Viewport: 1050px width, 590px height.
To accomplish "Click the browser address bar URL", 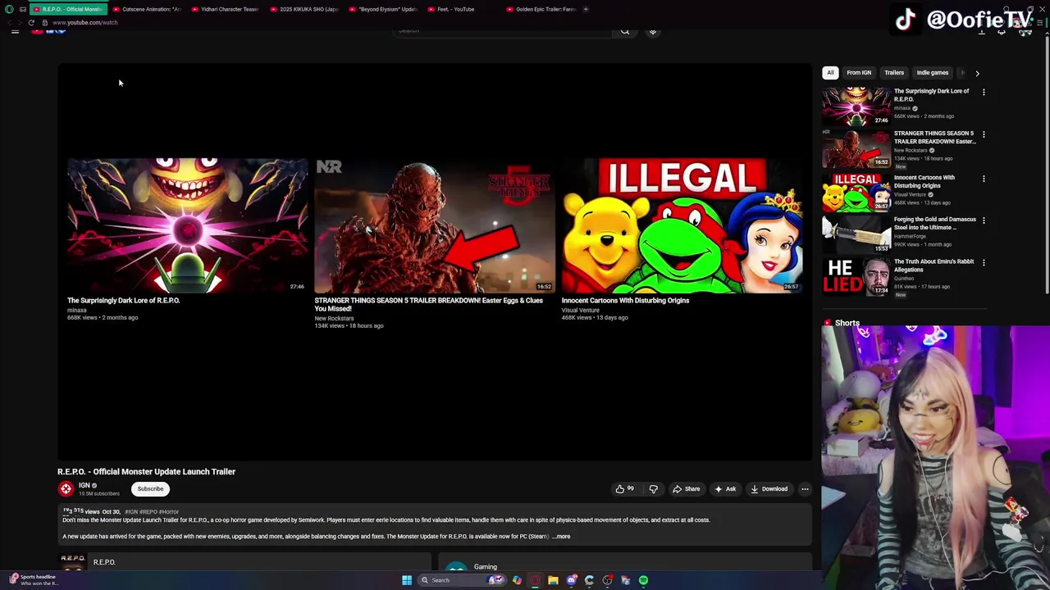I will click(85, 22).
